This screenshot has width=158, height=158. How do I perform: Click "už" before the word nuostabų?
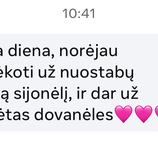[x=47, y=72]
